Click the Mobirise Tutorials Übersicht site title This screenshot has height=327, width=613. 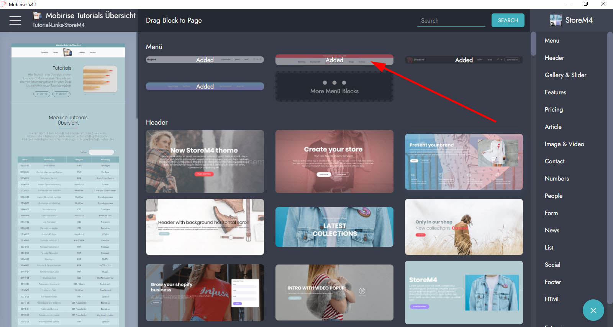[x=90, y=15]
